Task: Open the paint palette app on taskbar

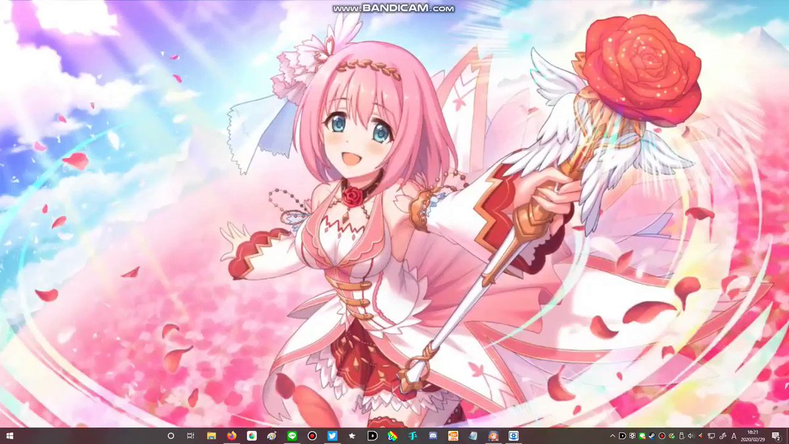Action: coord(272,435)
